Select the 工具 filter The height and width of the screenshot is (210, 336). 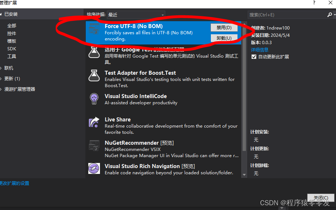pos(12,56)
